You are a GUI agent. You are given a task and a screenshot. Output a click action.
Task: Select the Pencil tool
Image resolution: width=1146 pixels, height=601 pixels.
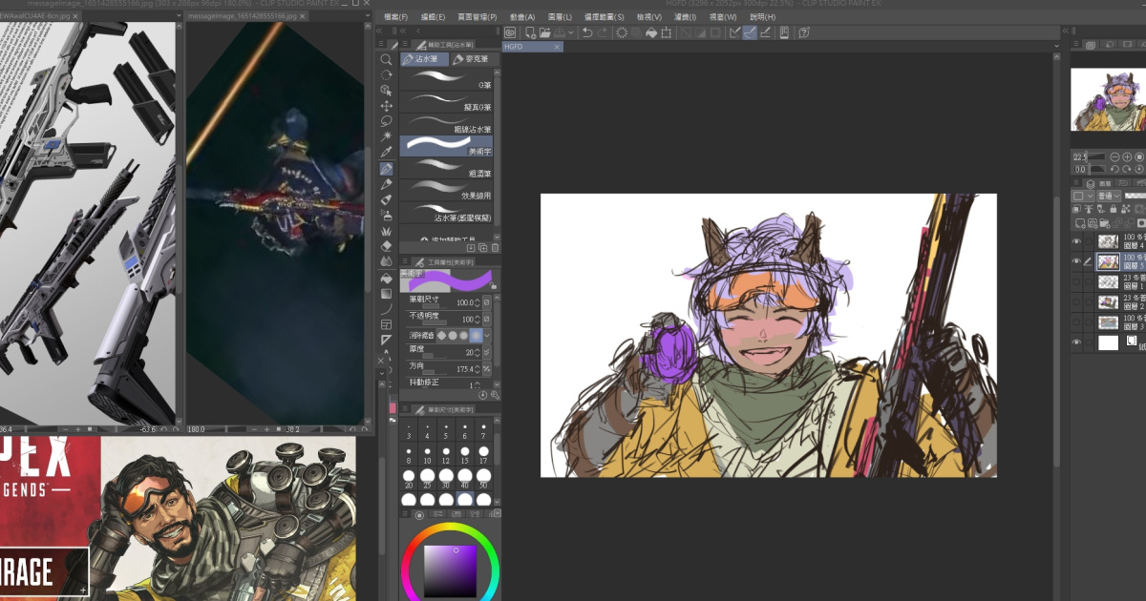tap(387, 184)
